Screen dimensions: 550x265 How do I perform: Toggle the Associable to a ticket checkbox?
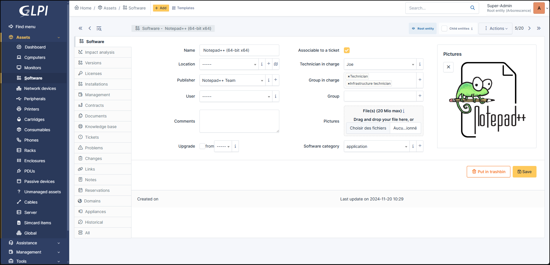[x=347, y=50]
